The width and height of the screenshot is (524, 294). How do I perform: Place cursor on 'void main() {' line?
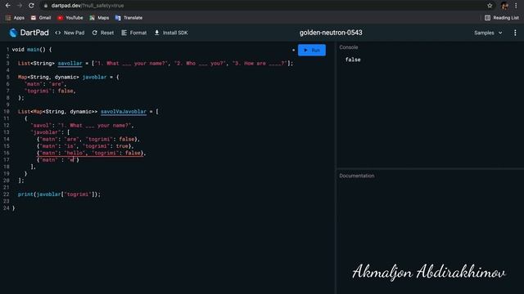coord(32,50)
